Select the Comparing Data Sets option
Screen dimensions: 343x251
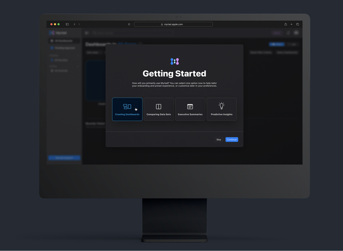tap(159, 109)
